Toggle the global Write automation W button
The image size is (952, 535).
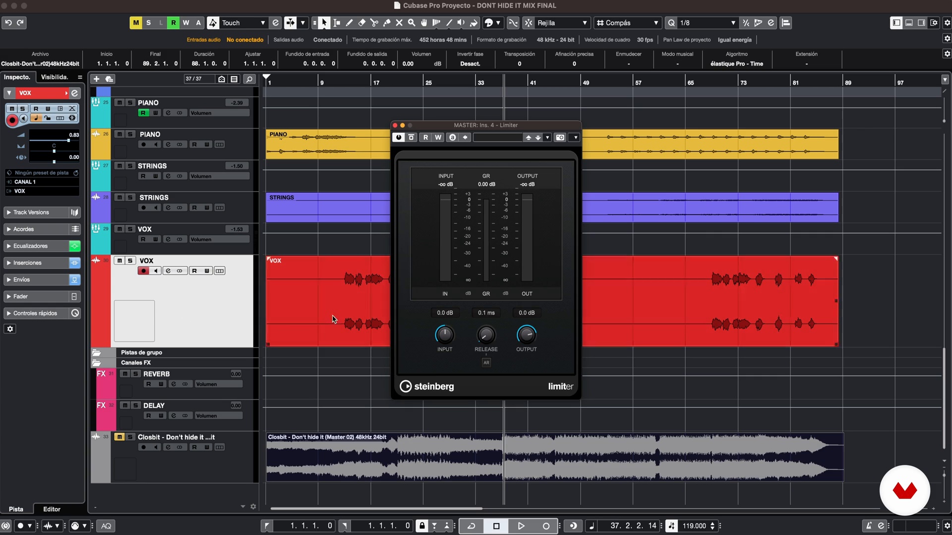(186, 23)
